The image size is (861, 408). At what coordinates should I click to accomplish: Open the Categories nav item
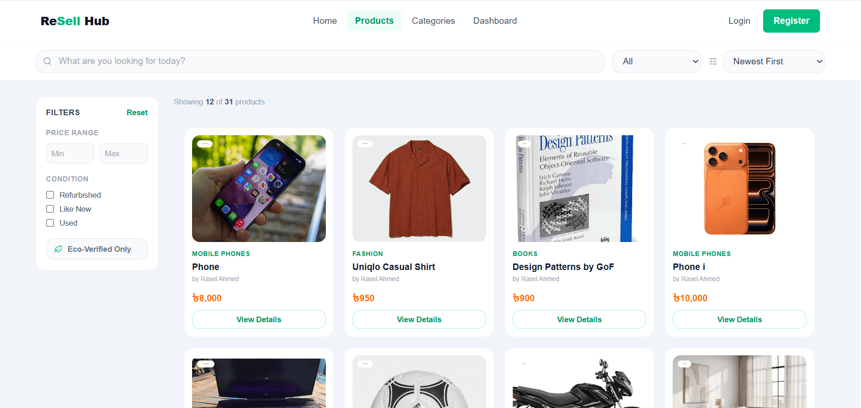(434, 21)
